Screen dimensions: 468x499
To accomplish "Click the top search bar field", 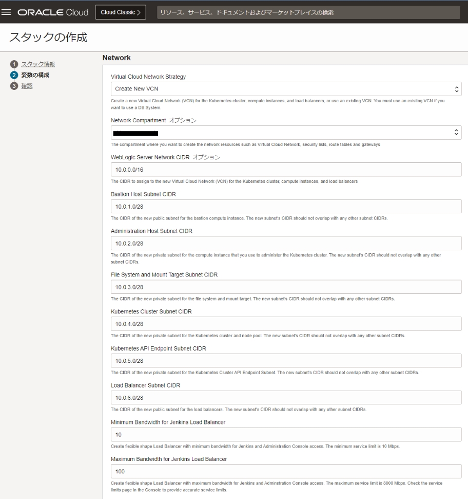I will [308, 12].
